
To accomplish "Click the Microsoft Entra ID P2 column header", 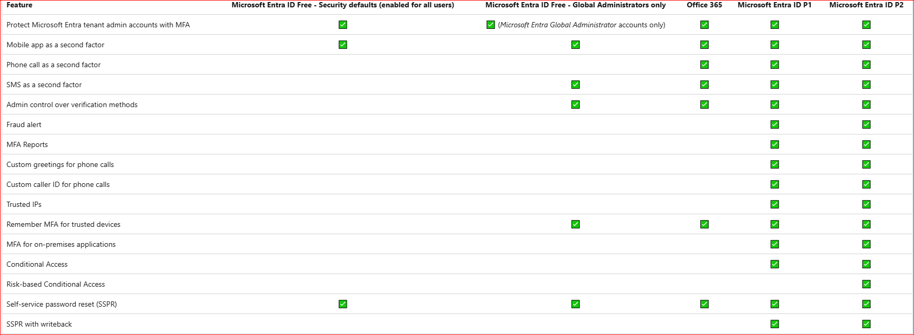I will [x=867, y=5].
